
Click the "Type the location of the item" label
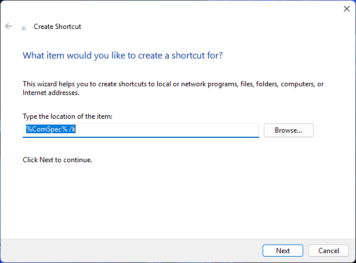(x=67, y=116)
